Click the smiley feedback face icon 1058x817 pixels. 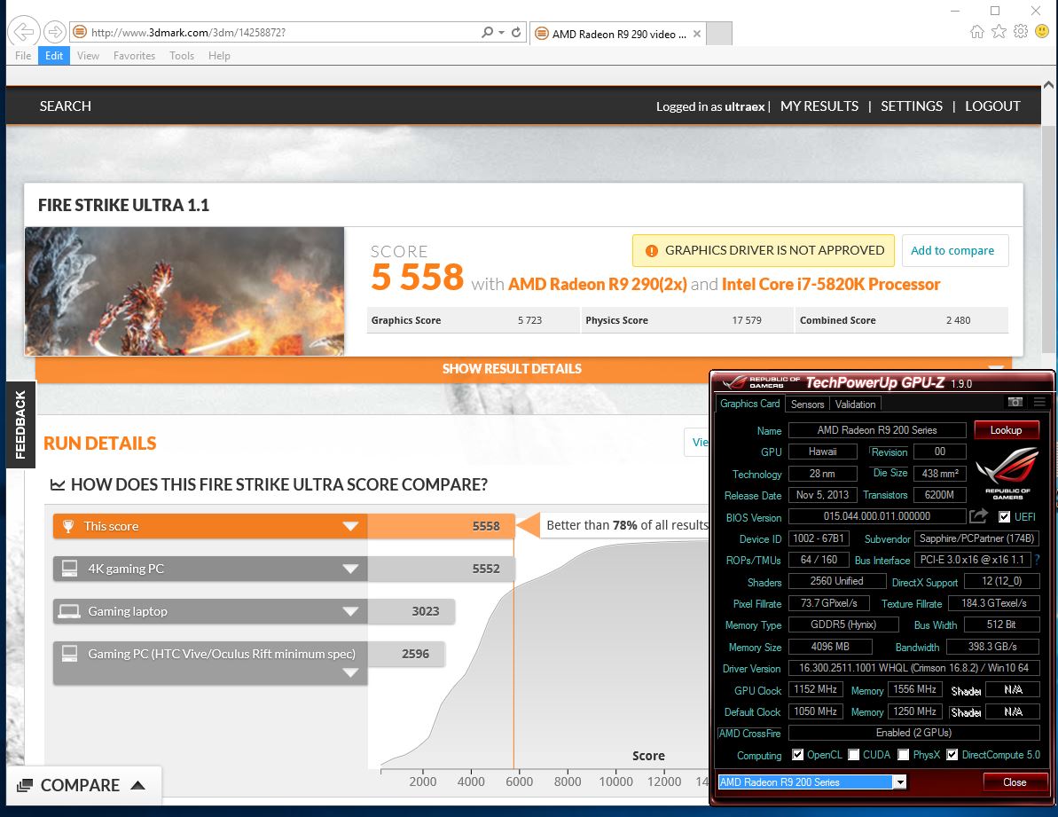point(1043,31)
